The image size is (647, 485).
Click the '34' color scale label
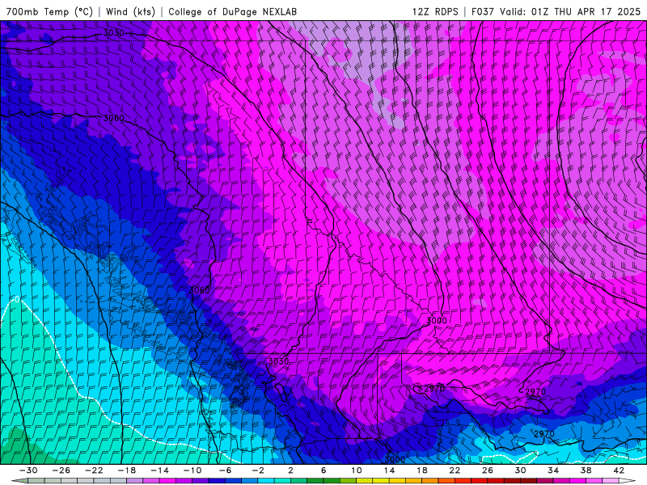pos(553,470)
